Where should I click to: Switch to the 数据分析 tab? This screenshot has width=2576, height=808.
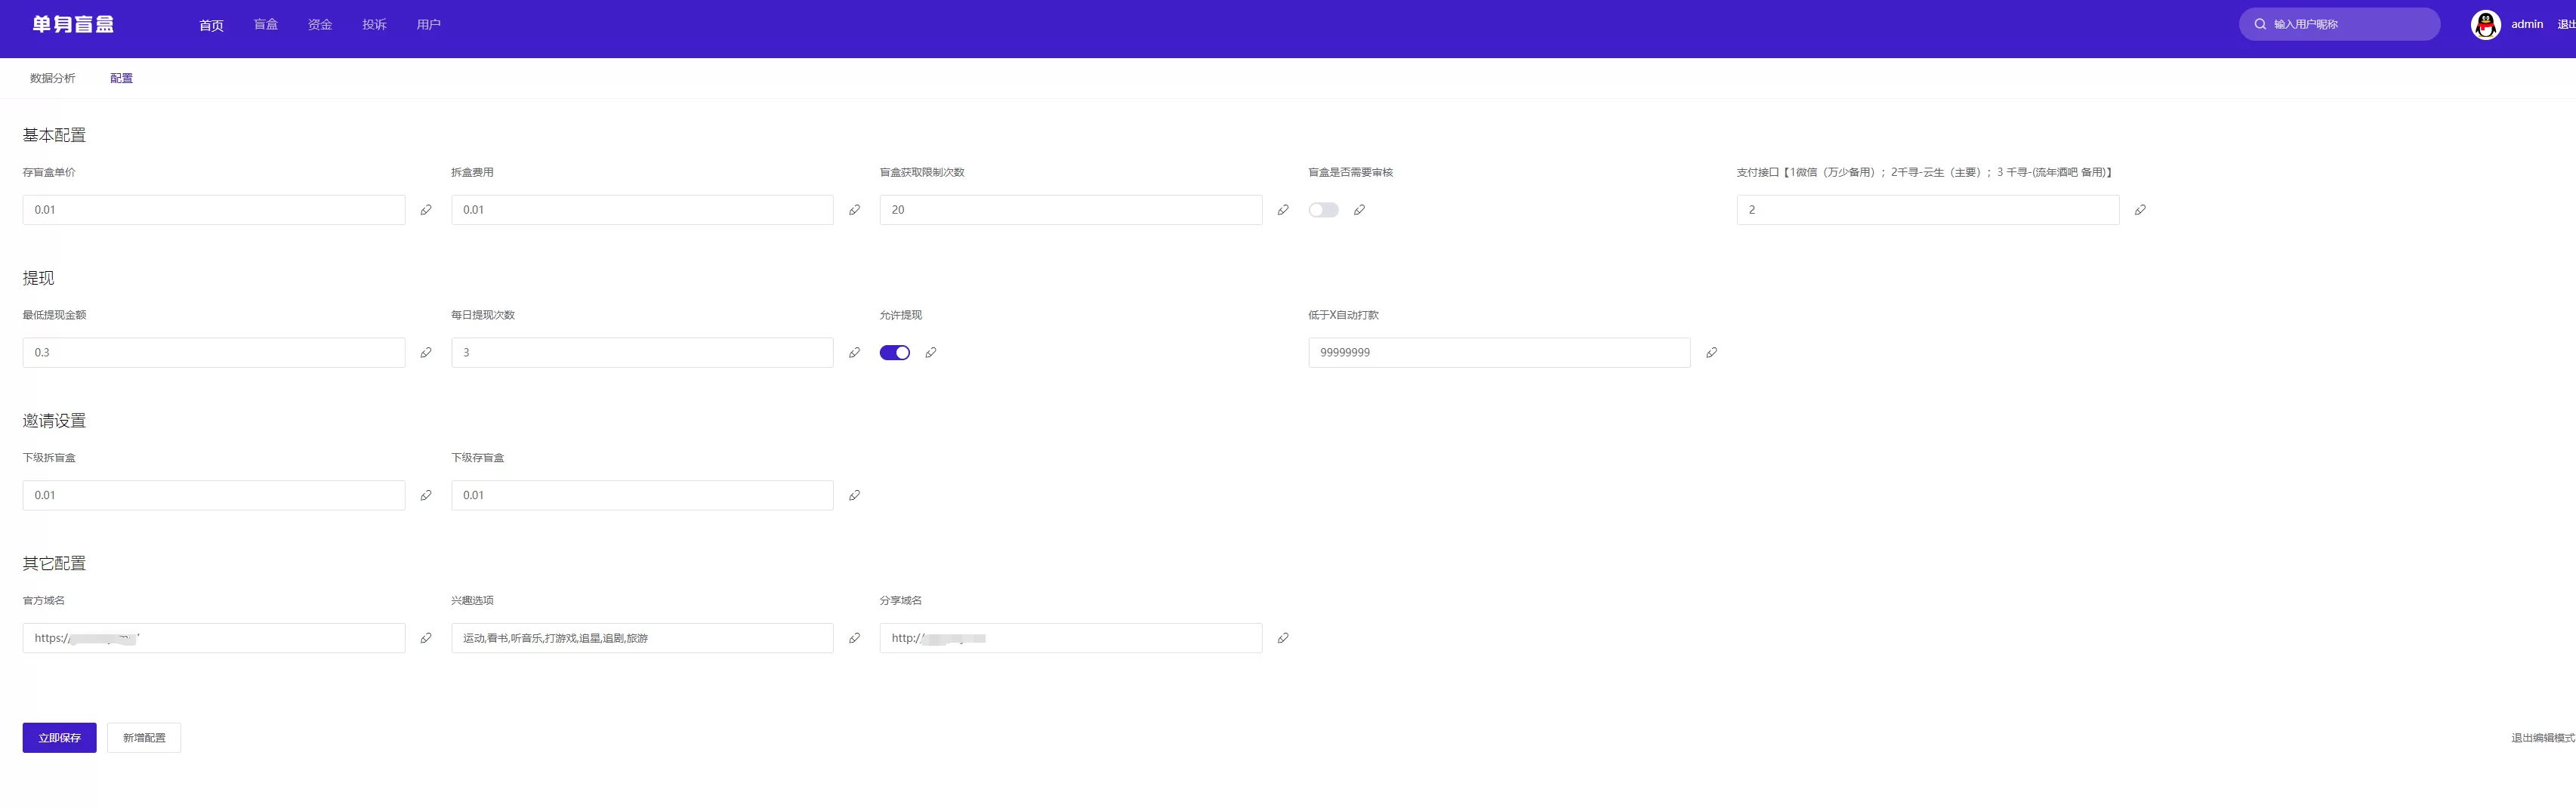pos(52,78)
